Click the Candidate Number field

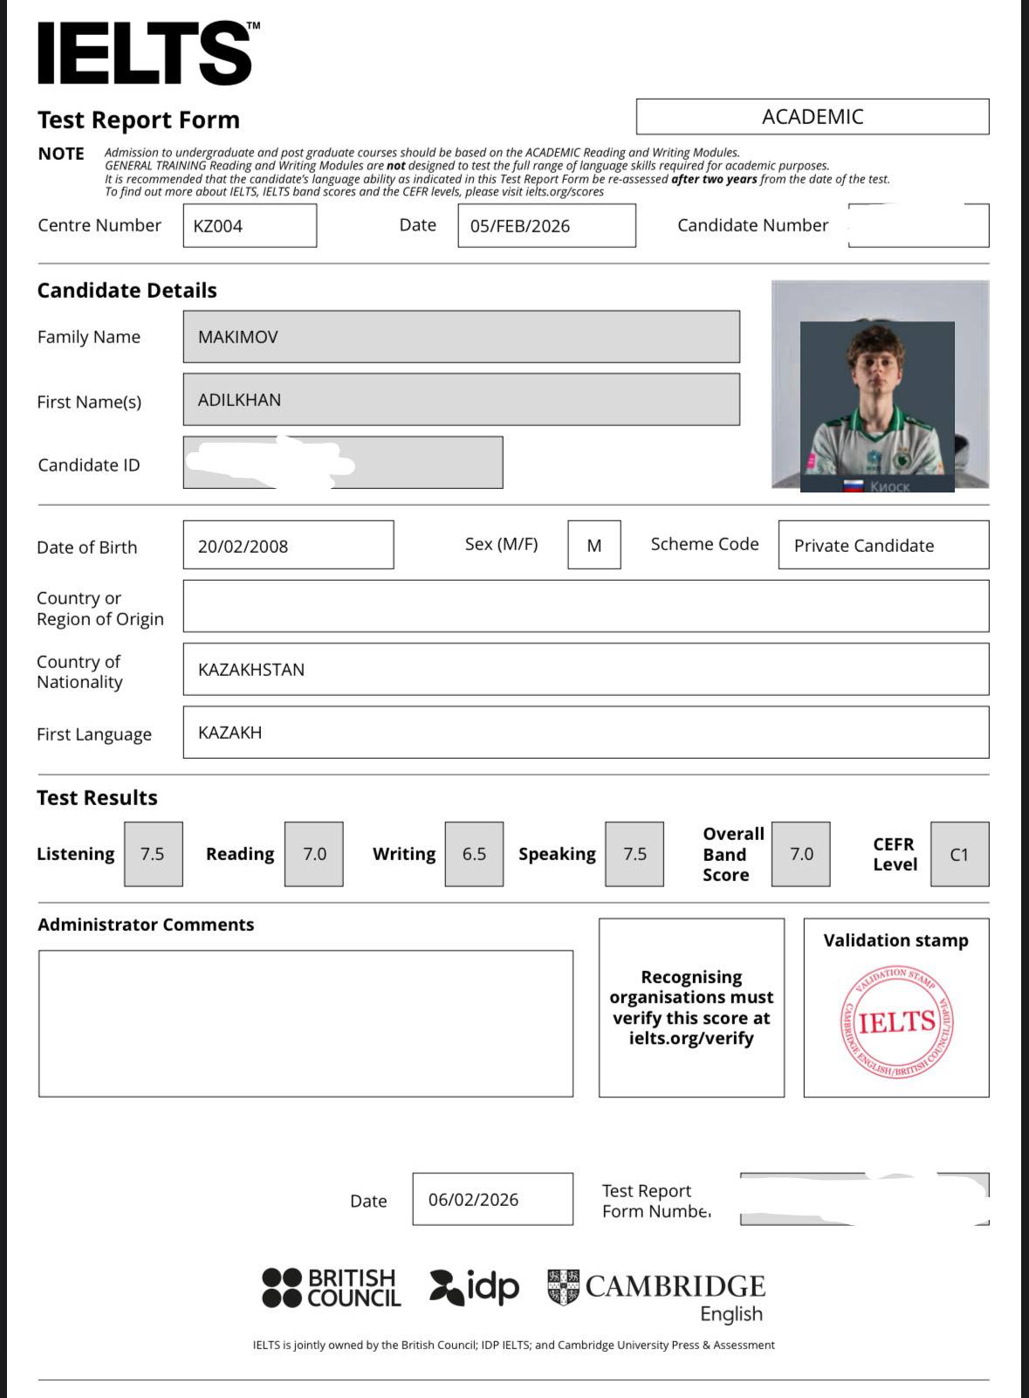(x=919, y=226)
